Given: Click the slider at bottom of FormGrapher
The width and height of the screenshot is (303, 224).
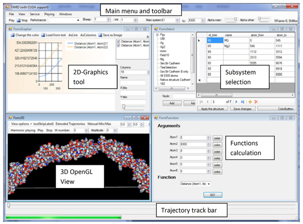Looking at the screenshot, I should (124, 107).
